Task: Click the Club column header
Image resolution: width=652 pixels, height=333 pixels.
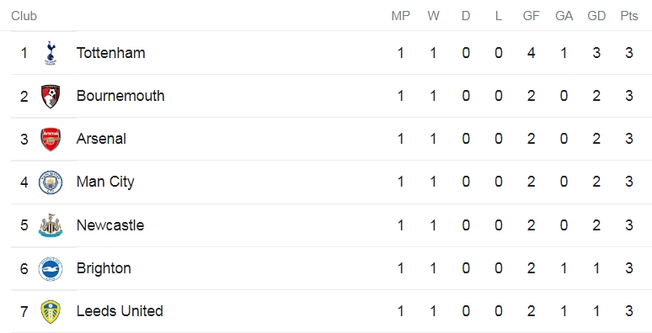Action: click(x=24, y=16)
